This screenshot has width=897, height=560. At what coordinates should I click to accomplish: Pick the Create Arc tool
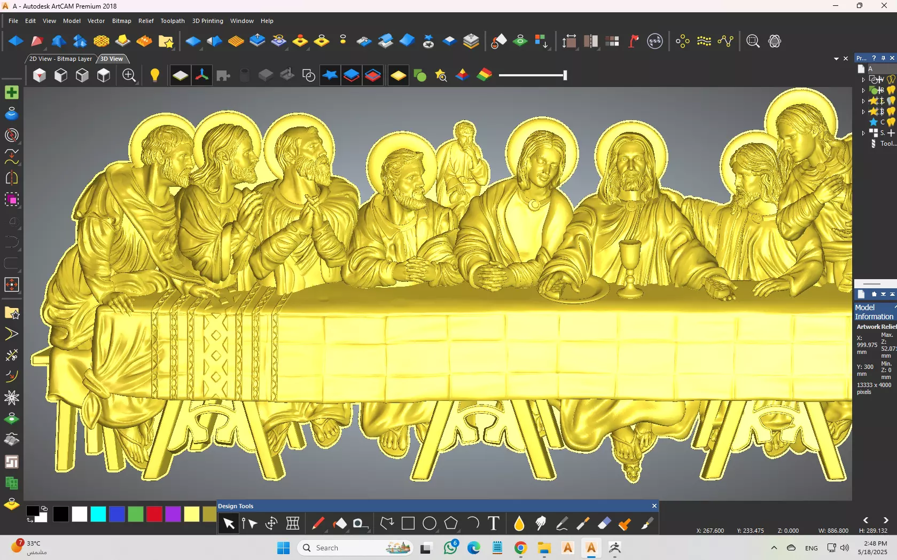[x=472, y=524]
